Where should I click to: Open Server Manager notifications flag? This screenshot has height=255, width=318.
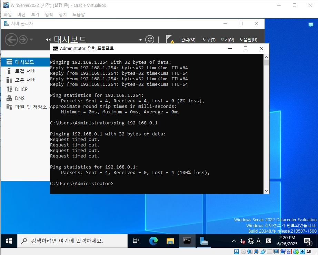(x=170, y=39)
